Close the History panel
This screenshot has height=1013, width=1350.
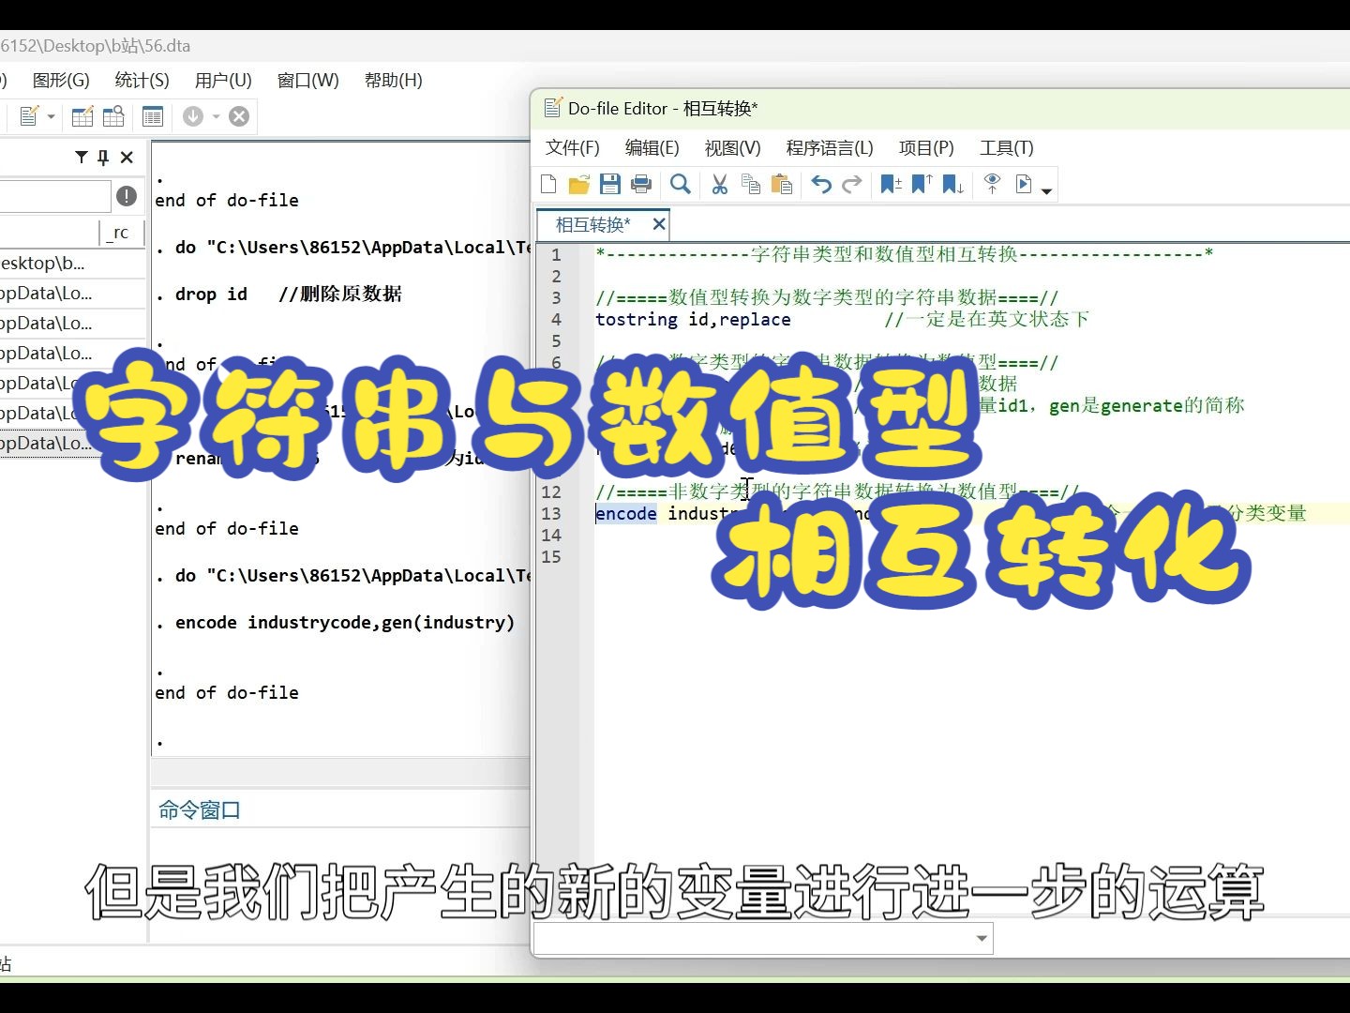pyautogui.click(x=127, y=158)
